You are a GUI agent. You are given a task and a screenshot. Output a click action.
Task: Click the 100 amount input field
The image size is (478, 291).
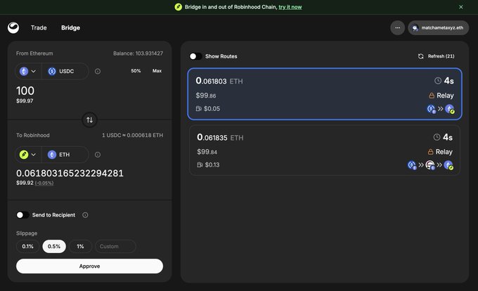click(x=25, y=91)
